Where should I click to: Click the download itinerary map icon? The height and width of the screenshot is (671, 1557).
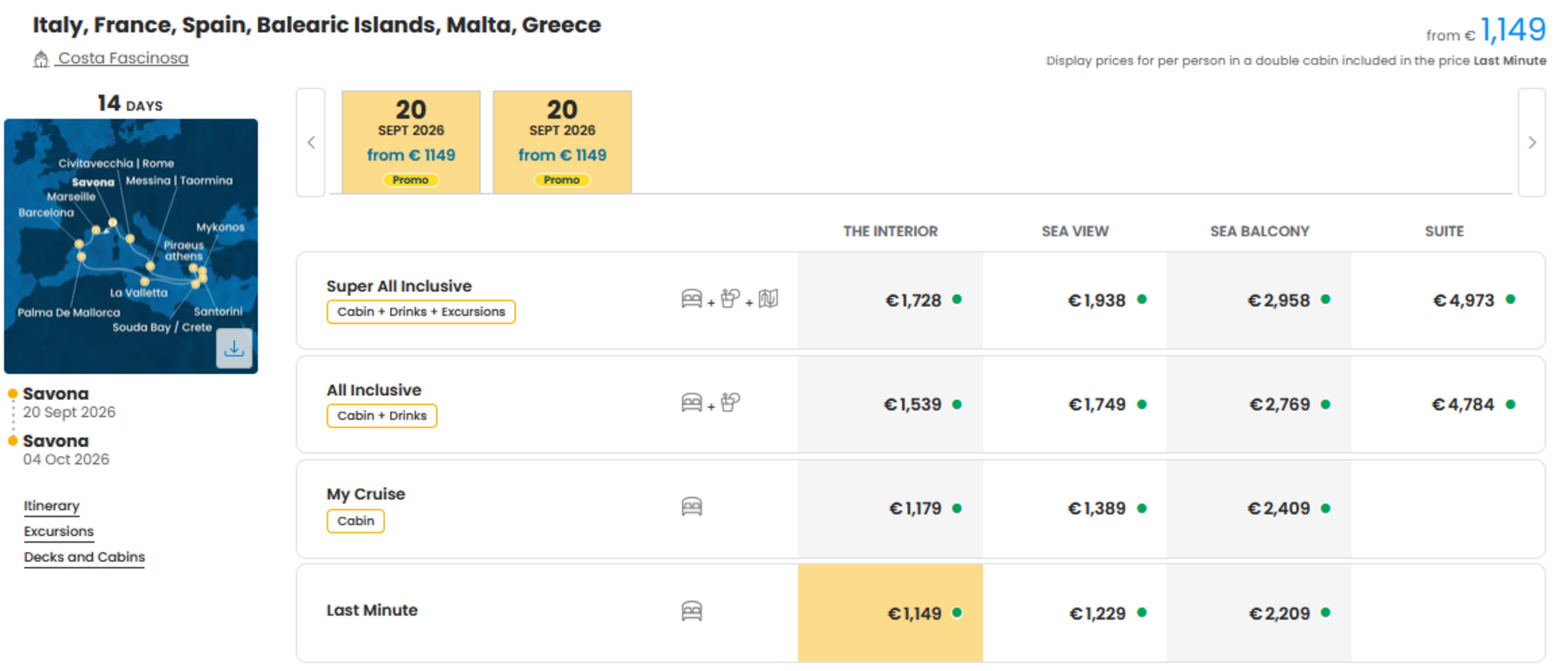click(234, 348)
